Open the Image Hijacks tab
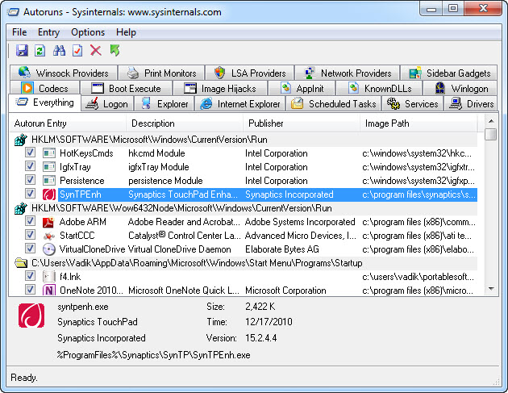The image size is (508, 393). click(x=219, y=89)
